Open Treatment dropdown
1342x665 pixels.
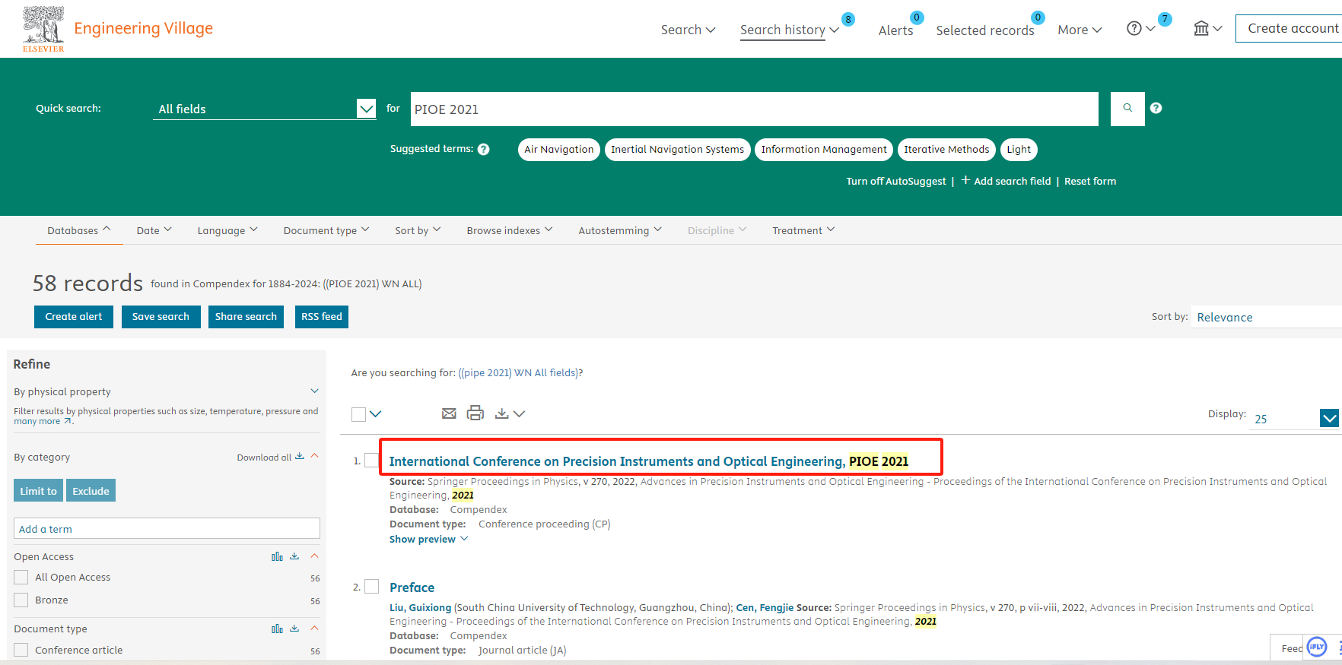coord(803,230)
